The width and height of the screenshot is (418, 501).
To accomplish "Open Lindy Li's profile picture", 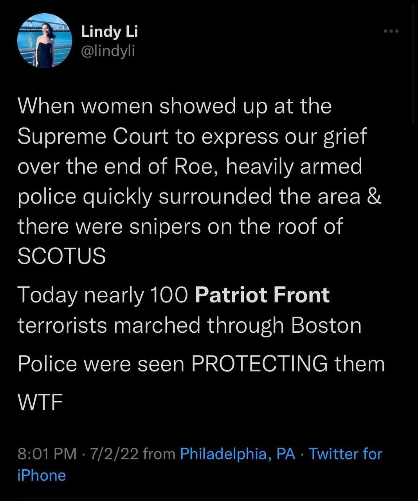I will [x=45, y=41].
